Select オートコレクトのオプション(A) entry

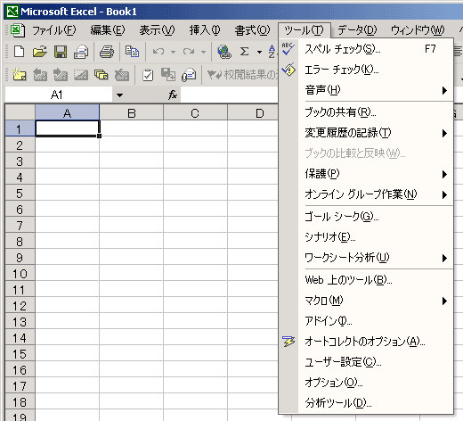366,342
